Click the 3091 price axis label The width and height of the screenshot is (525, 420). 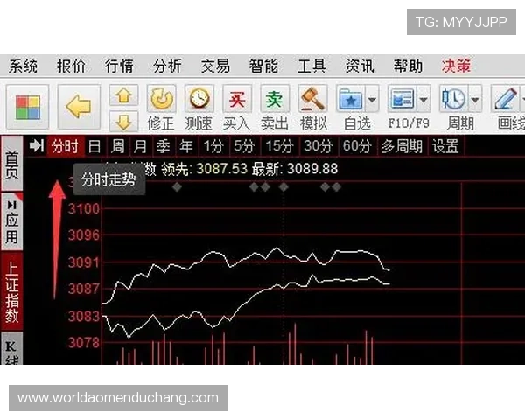(x=84, y=262)
